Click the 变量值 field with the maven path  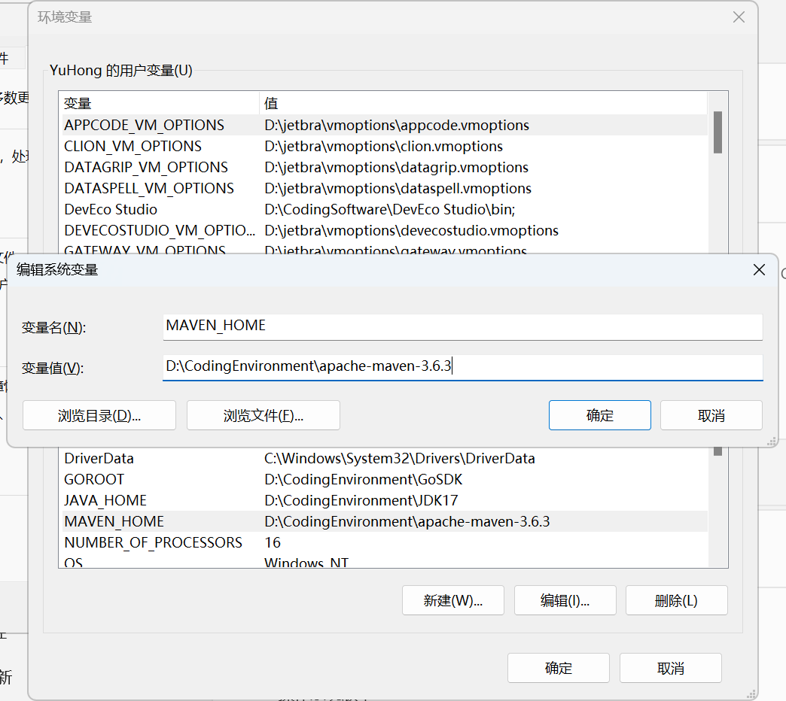click(x=463, y=368)
